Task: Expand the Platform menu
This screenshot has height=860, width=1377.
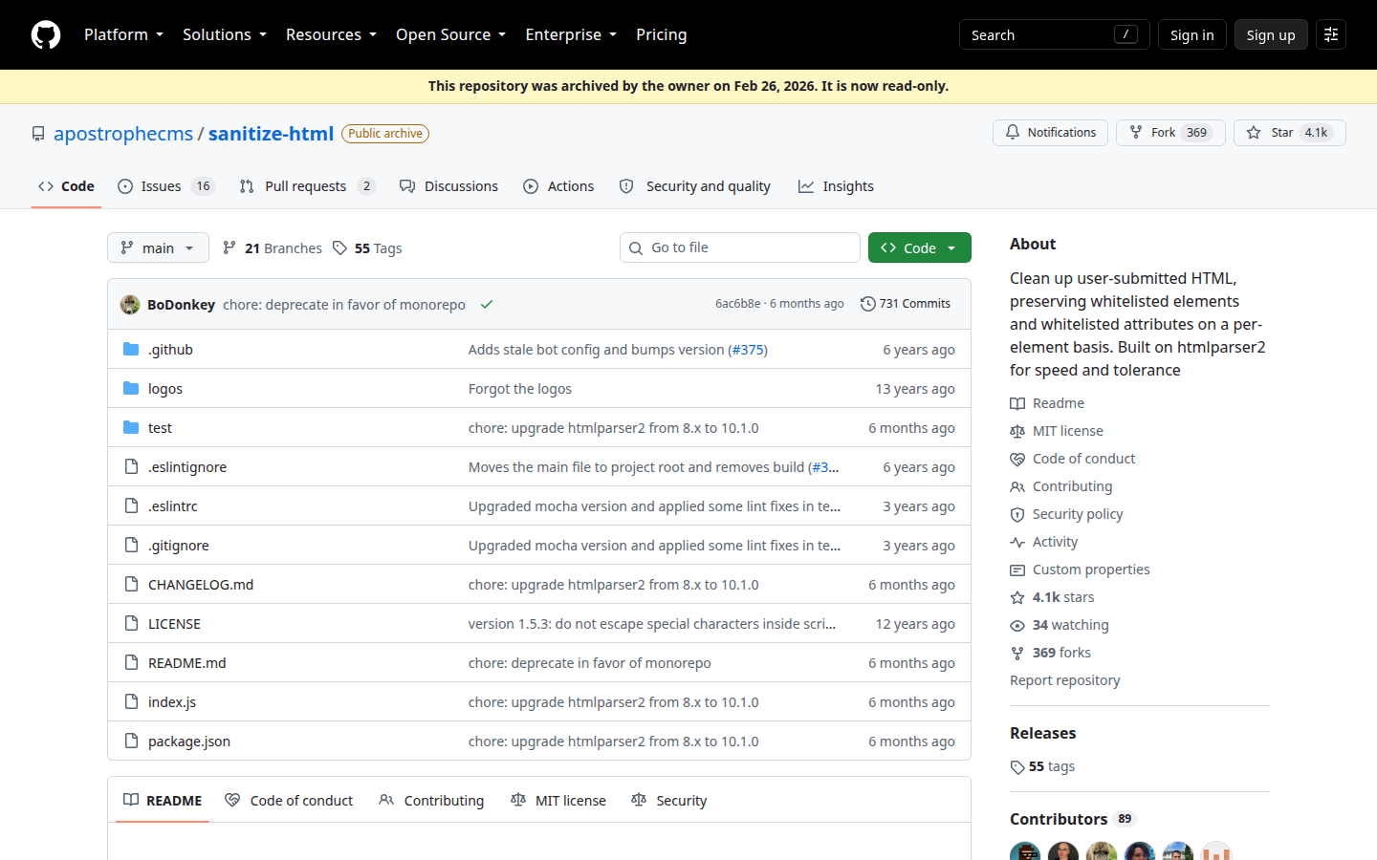Action: pos(123,34)
